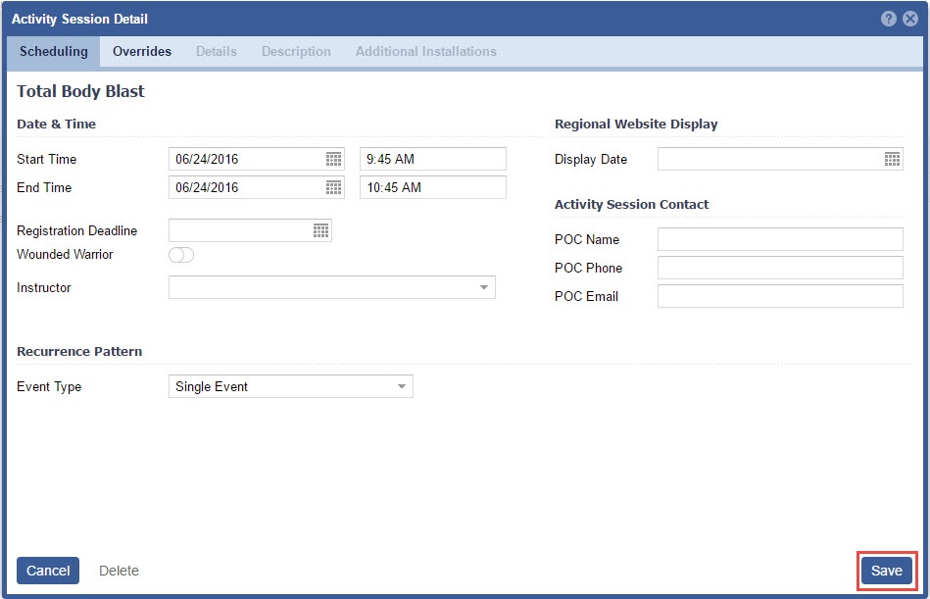Viewport: 930px width, 599px height.
Task: Click the Cancel button
Action: point(48,571)
